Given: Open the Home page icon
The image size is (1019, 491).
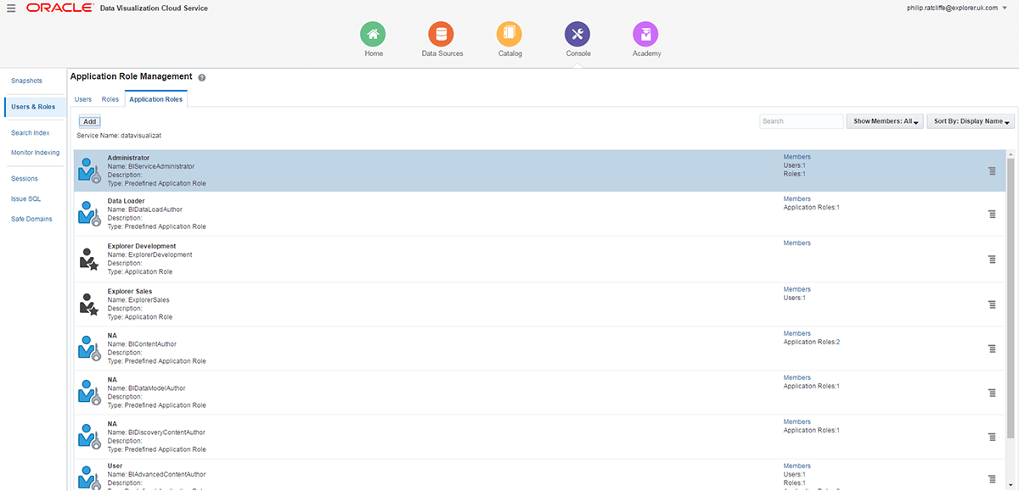Looking at the screenshot, I should point(373,35).
